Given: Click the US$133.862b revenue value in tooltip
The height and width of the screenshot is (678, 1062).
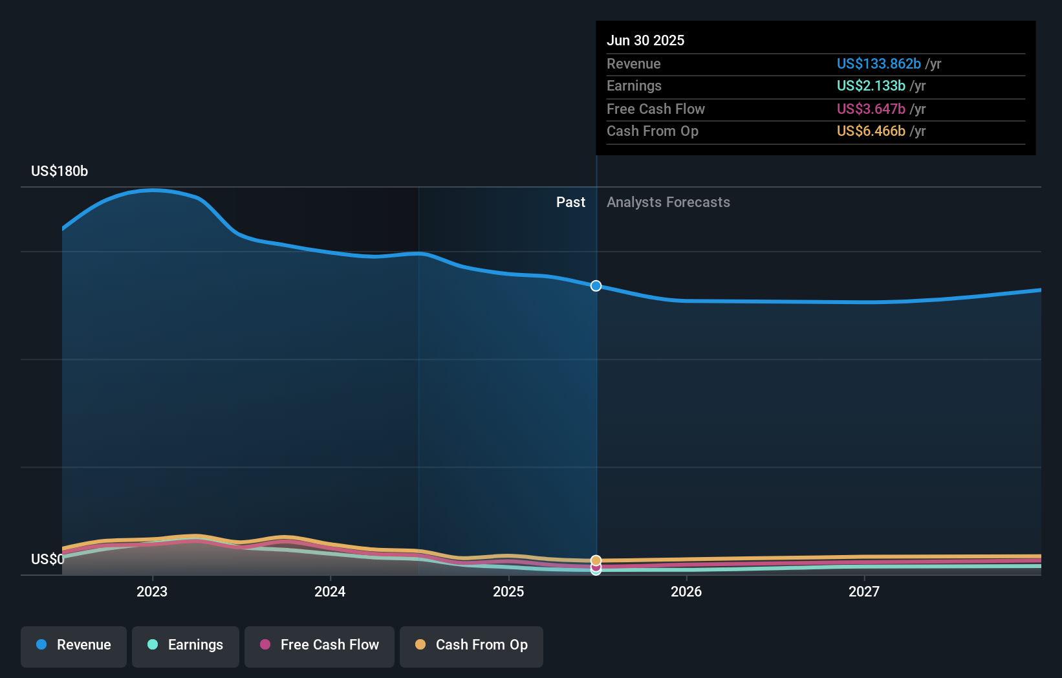Looking at the screenshot, I should (879, 64).
